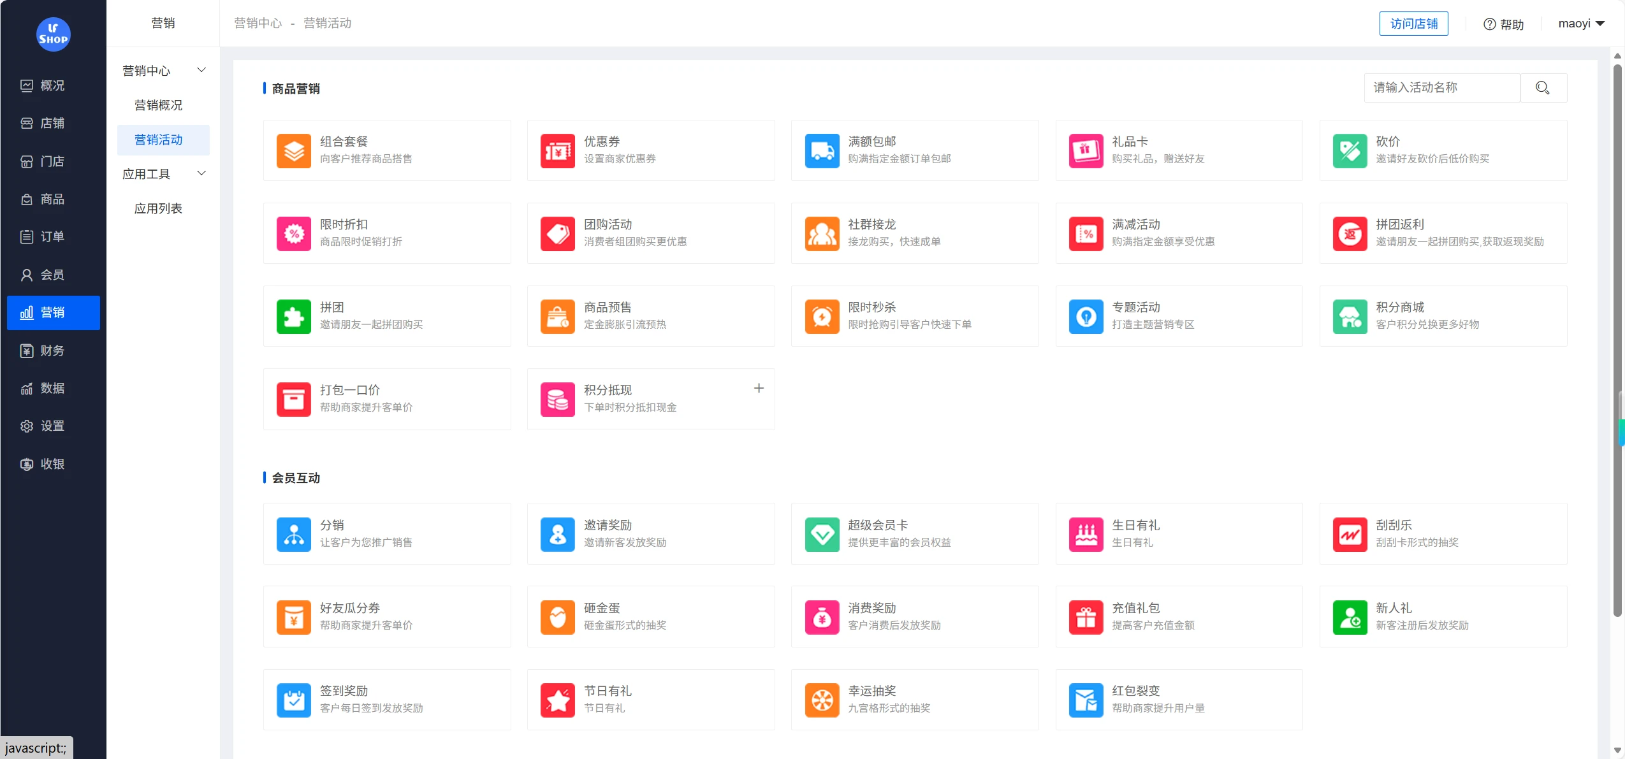Open the 收银 cashier sidebar section
The image size is (1625, 759).
click(53, 464)
